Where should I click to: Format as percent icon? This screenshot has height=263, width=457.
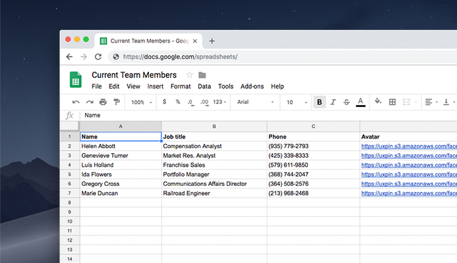pos(178,101)
